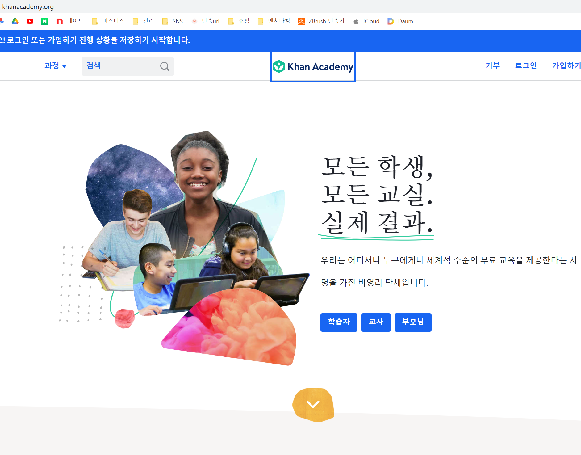Open the 쇼핑 bookmark folder

238,21
